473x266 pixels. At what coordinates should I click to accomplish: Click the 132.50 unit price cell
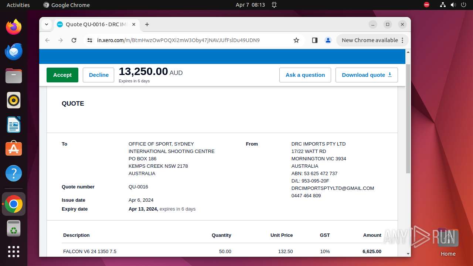[285, 252]
